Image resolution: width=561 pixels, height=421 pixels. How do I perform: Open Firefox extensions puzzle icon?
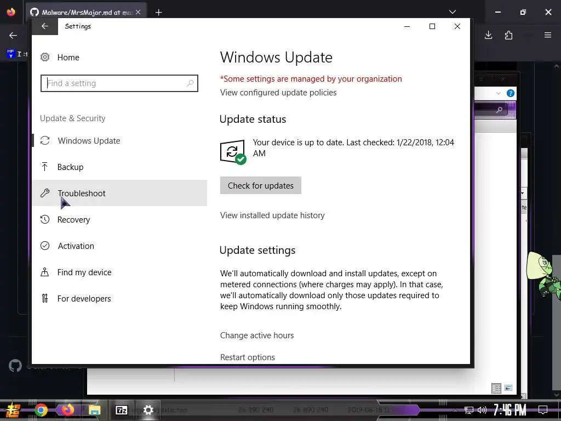pyautogui.click(x=508, y=35)
